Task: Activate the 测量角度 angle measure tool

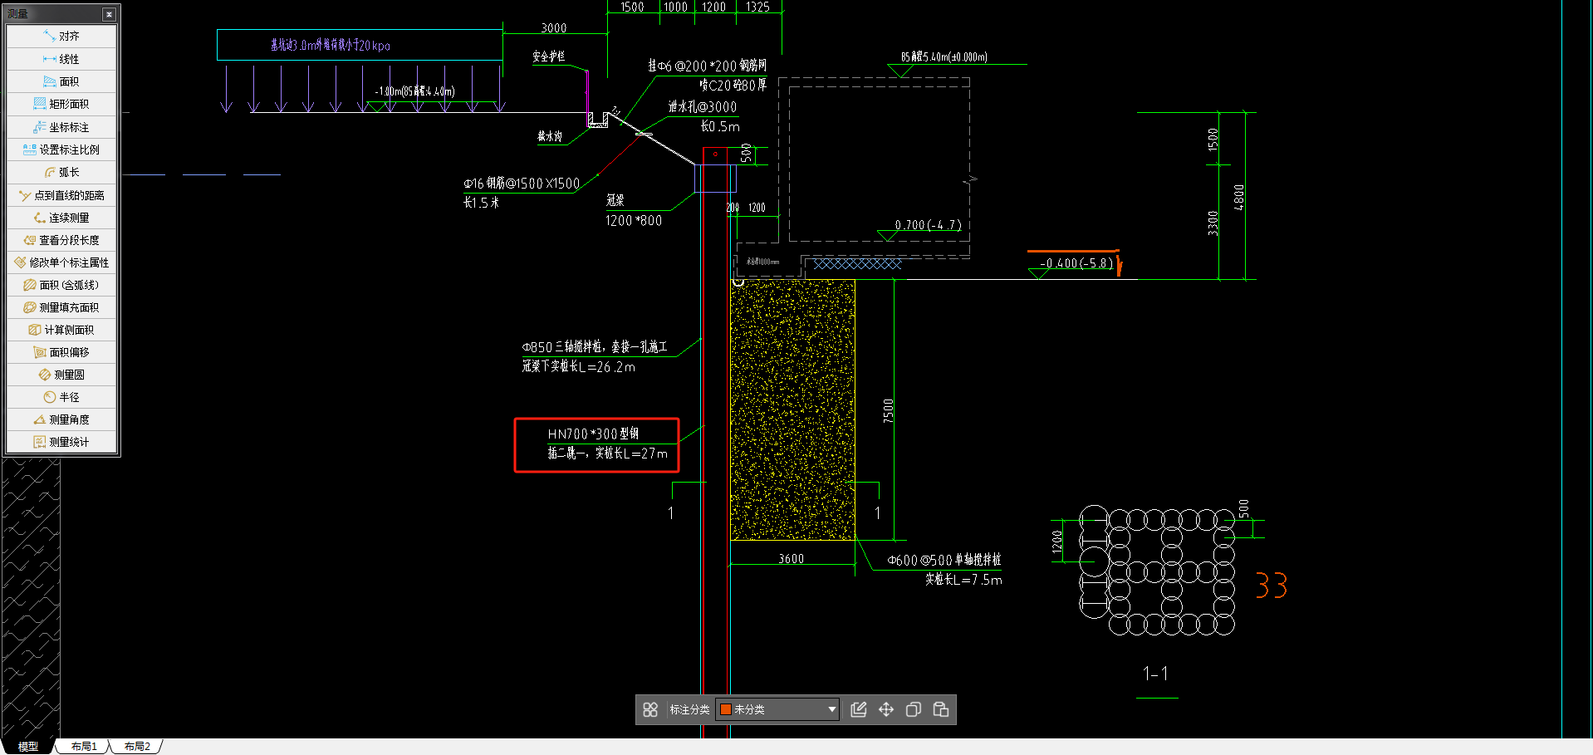Action: pyautogui.click(x=61, y=419)
